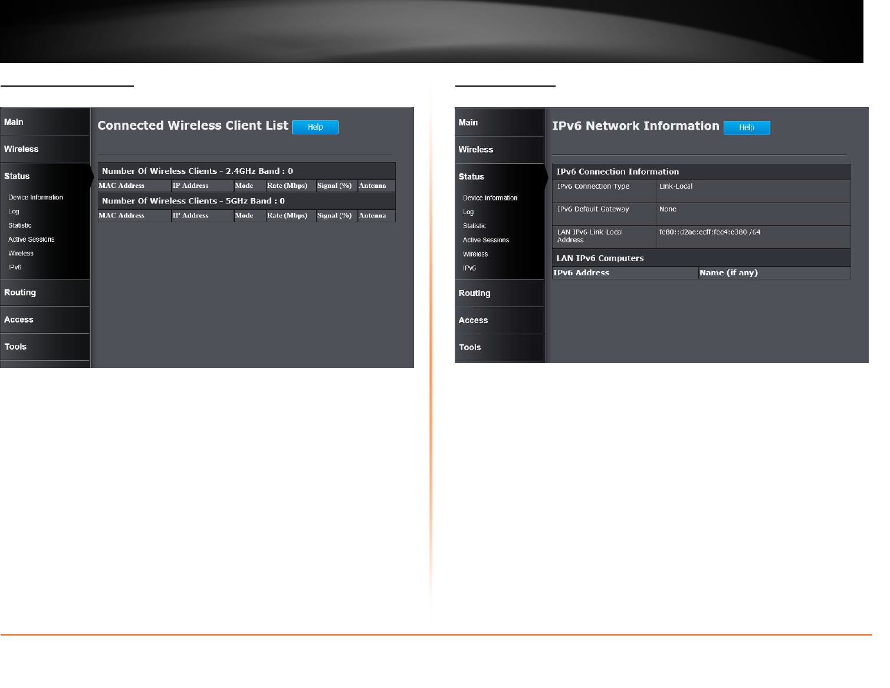Click the Name (if any) column header
This screenshot has height=688, width=890.
coord(774,273)
